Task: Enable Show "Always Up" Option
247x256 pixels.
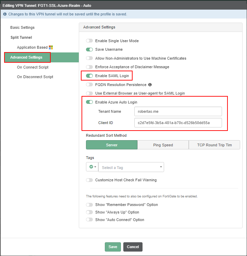Action: click(89, 212)
